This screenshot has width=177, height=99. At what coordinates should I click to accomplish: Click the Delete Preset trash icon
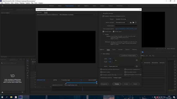click(x=136, y=23)
